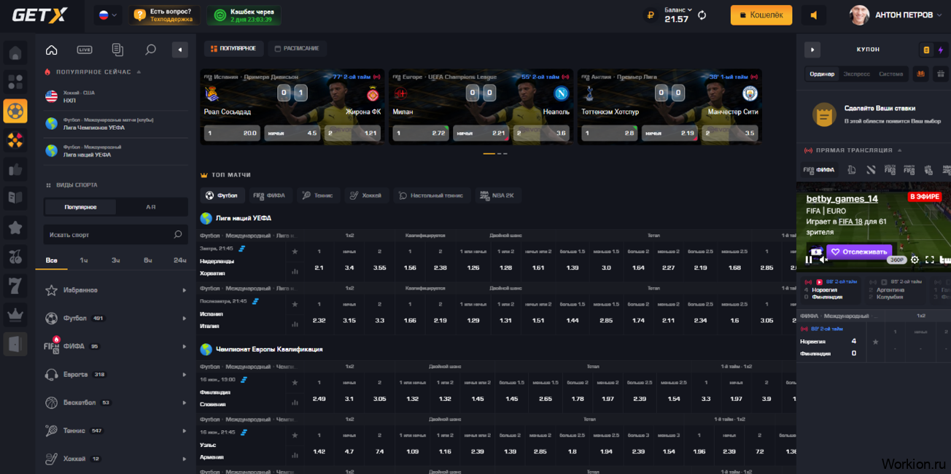951x474 pixels.
Task: Go to sportsbook home house icon
Action: (x=51, y=50)
